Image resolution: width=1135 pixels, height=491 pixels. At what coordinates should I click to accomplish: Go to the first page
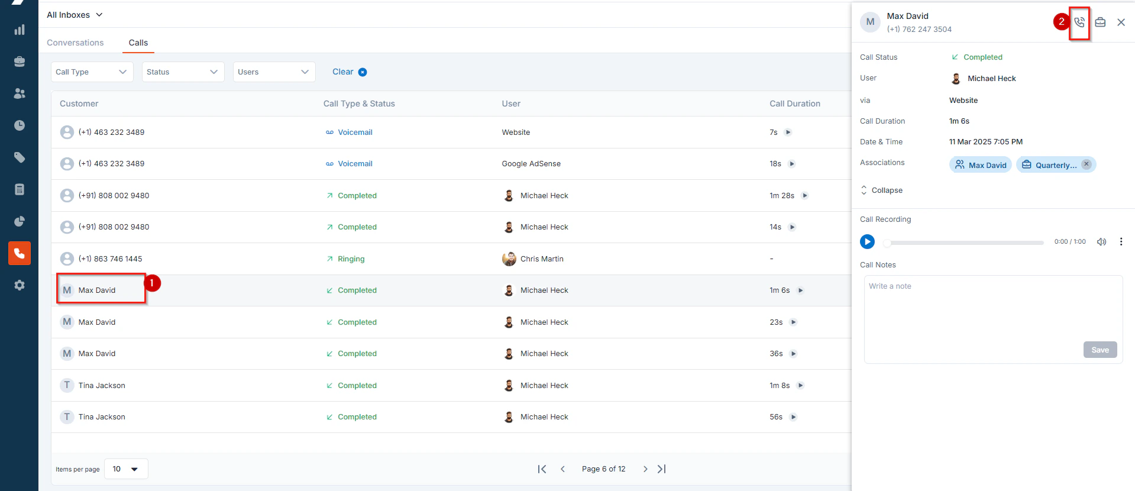click(x=542, y=469)
